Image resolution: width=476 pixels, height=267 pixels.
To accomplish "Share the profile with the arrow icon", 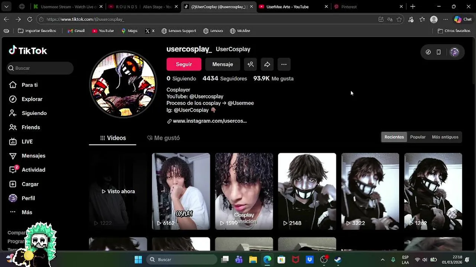I will point(267,64).
